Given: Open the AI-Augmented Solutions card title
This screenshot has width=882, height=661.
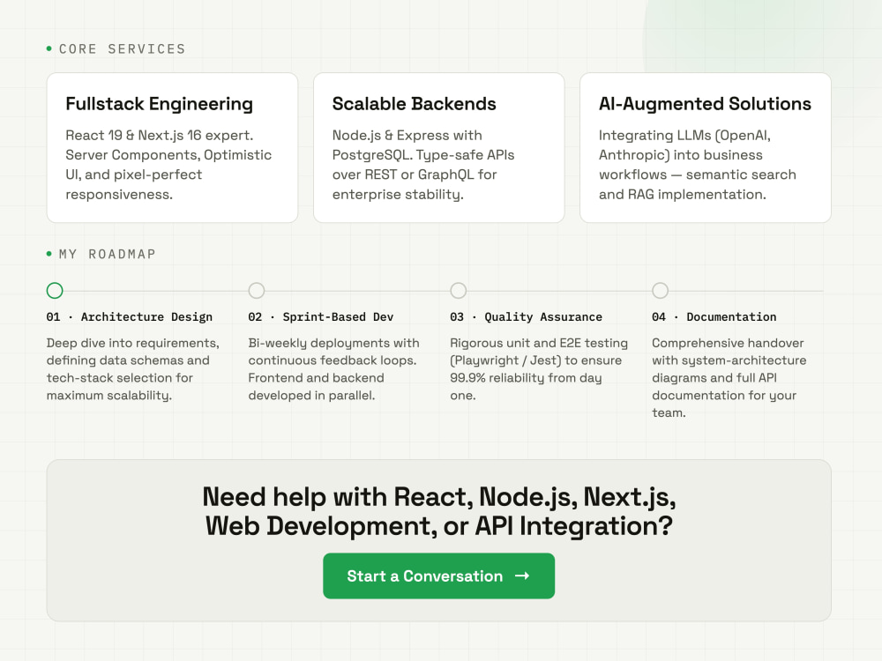Looking at the screenshot, I should coord(705,104).
